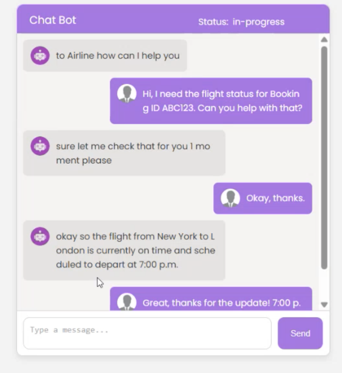Viewport: 342px width, 373px height.
Task: Click the 'Great, thanks for the update!' message text
Action: point(221,303)
